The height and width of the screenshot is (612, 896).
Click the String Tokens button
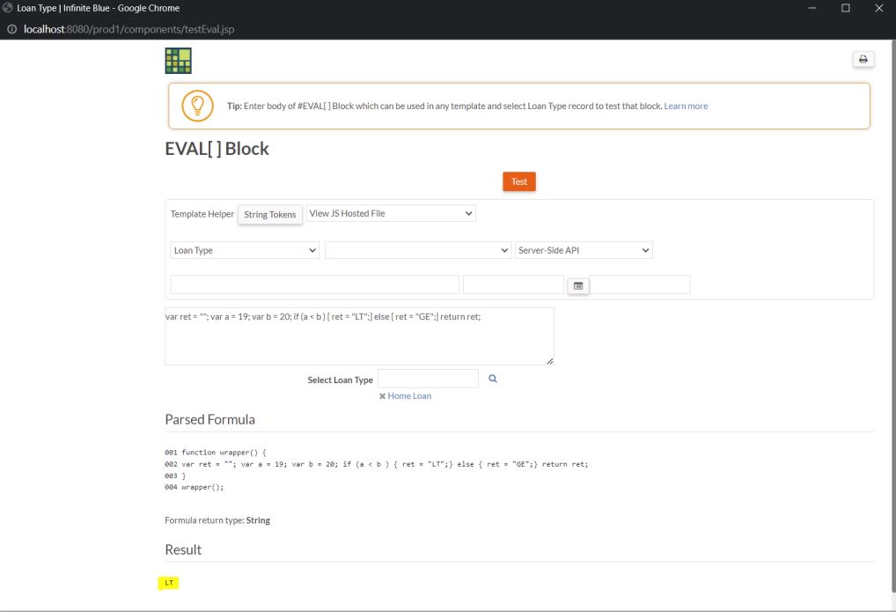pyautogui.click(x=270, y=215)
